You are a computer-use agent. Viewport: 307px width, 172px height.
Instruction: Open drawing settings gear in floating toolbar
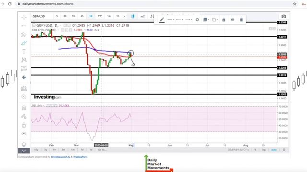coord(197,20)
